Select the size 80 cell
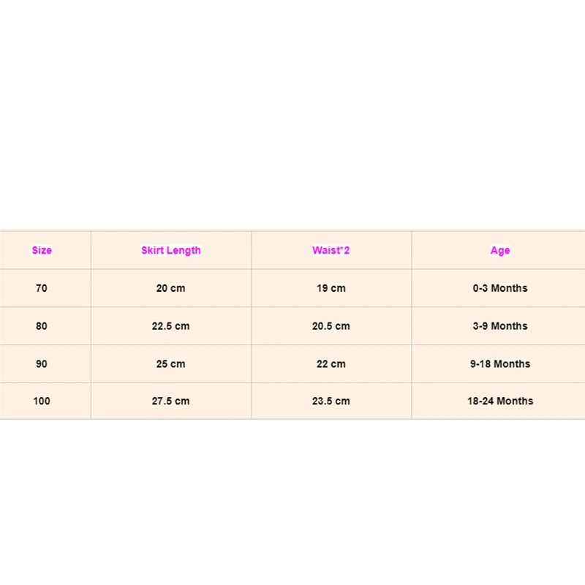The width and height of the screenshot is (585, 585). tap(42, 326)
